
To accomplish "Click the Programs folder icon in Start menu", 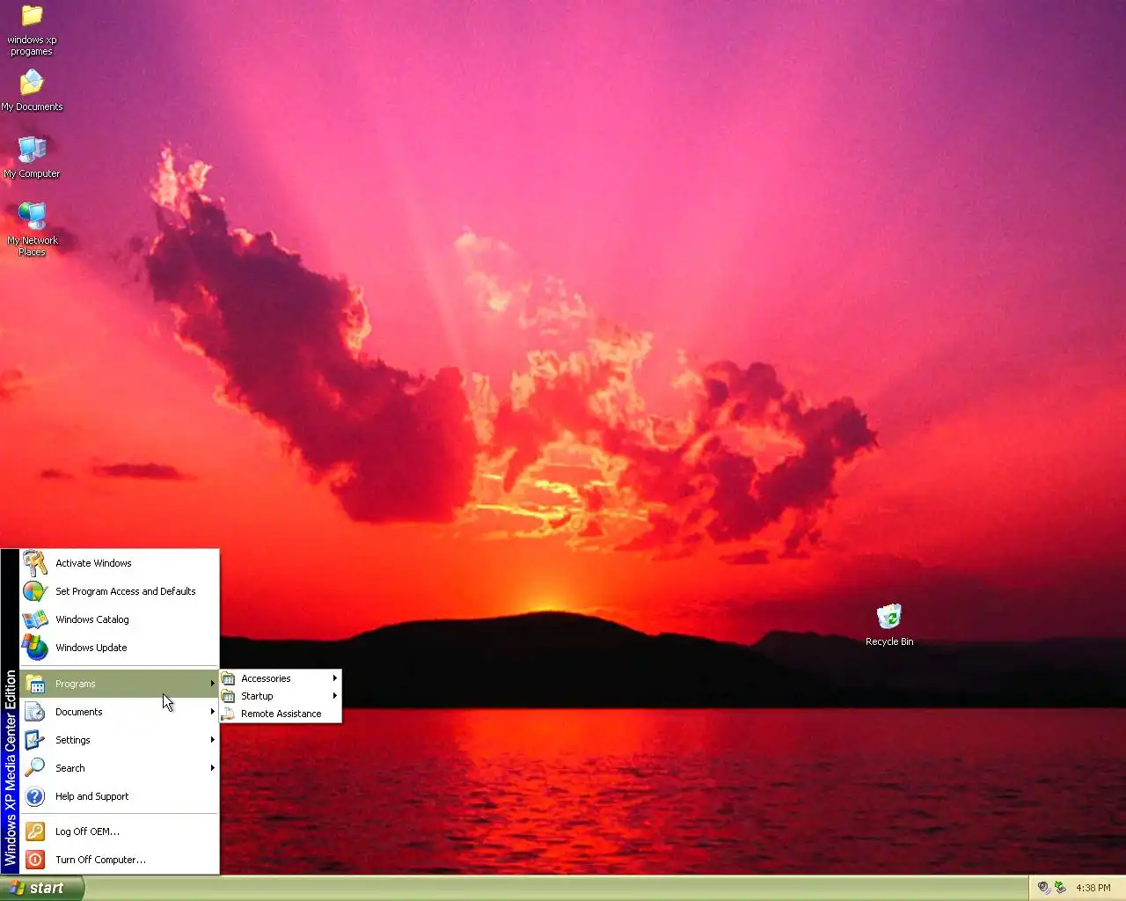I will click(x=35, y=684).
